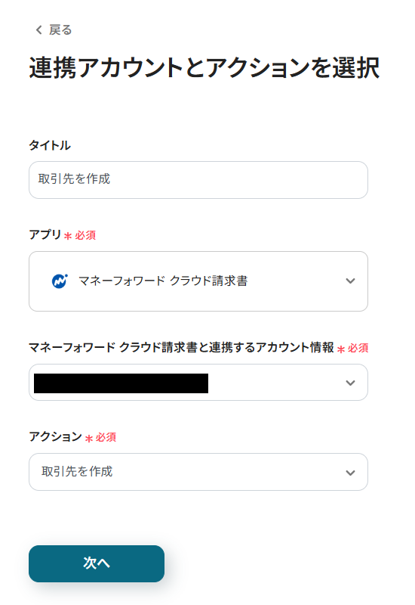Click the back chevron arrow icon
Screen dimensions: 415x605
pos(38,30)
